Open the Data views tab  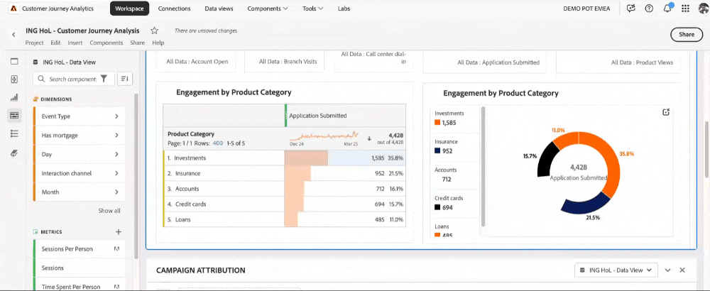tap(219, 9)
